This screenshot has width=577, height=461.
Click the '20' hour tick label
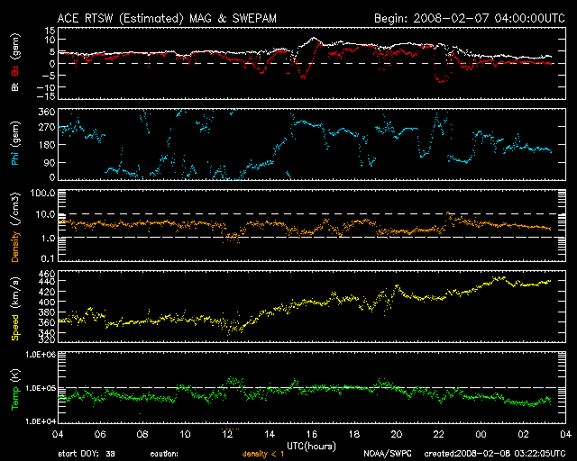click(397, 434)
